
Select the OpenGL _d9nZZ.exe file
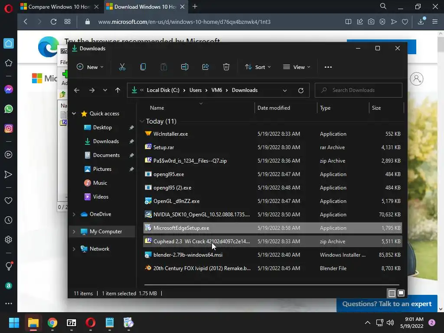(272, 201)
